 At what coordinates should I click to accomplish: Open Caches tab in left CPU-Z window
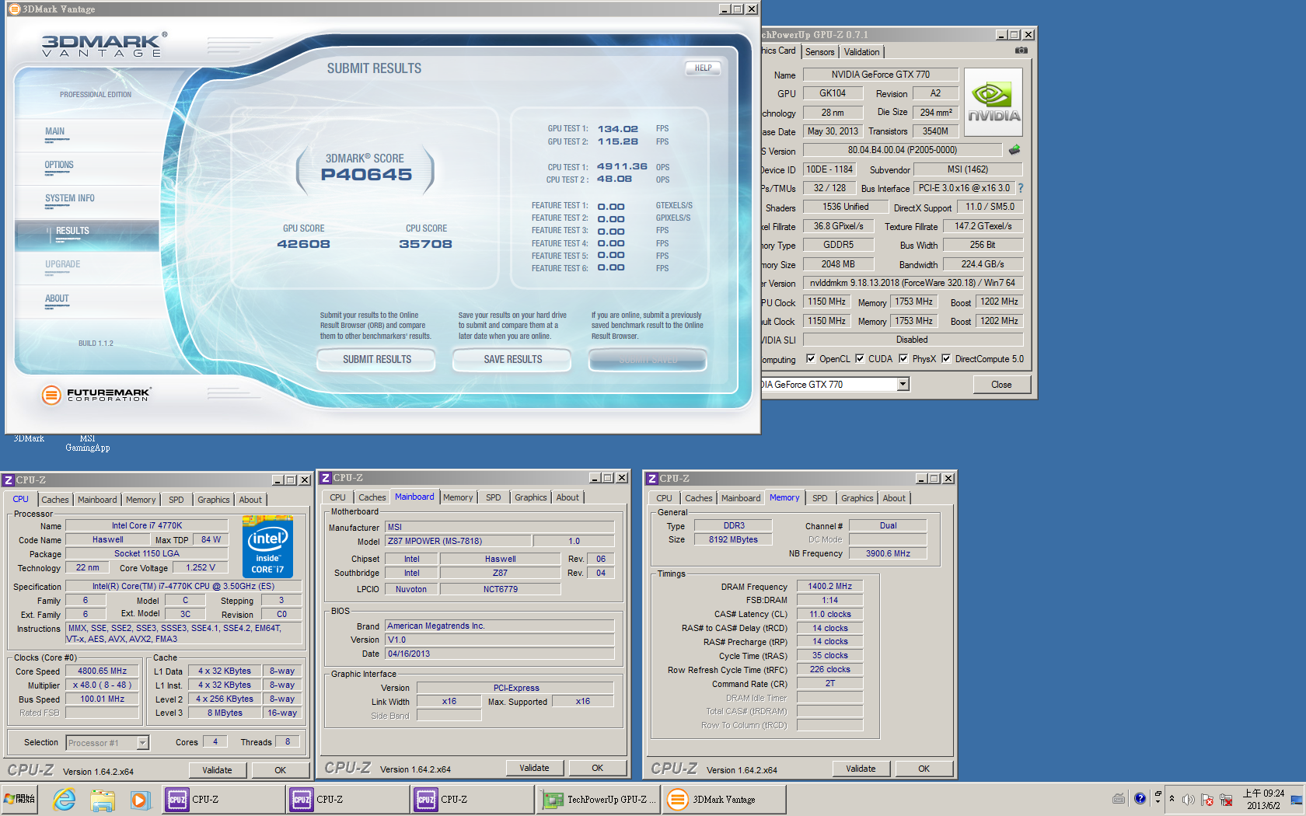(55, 500)
